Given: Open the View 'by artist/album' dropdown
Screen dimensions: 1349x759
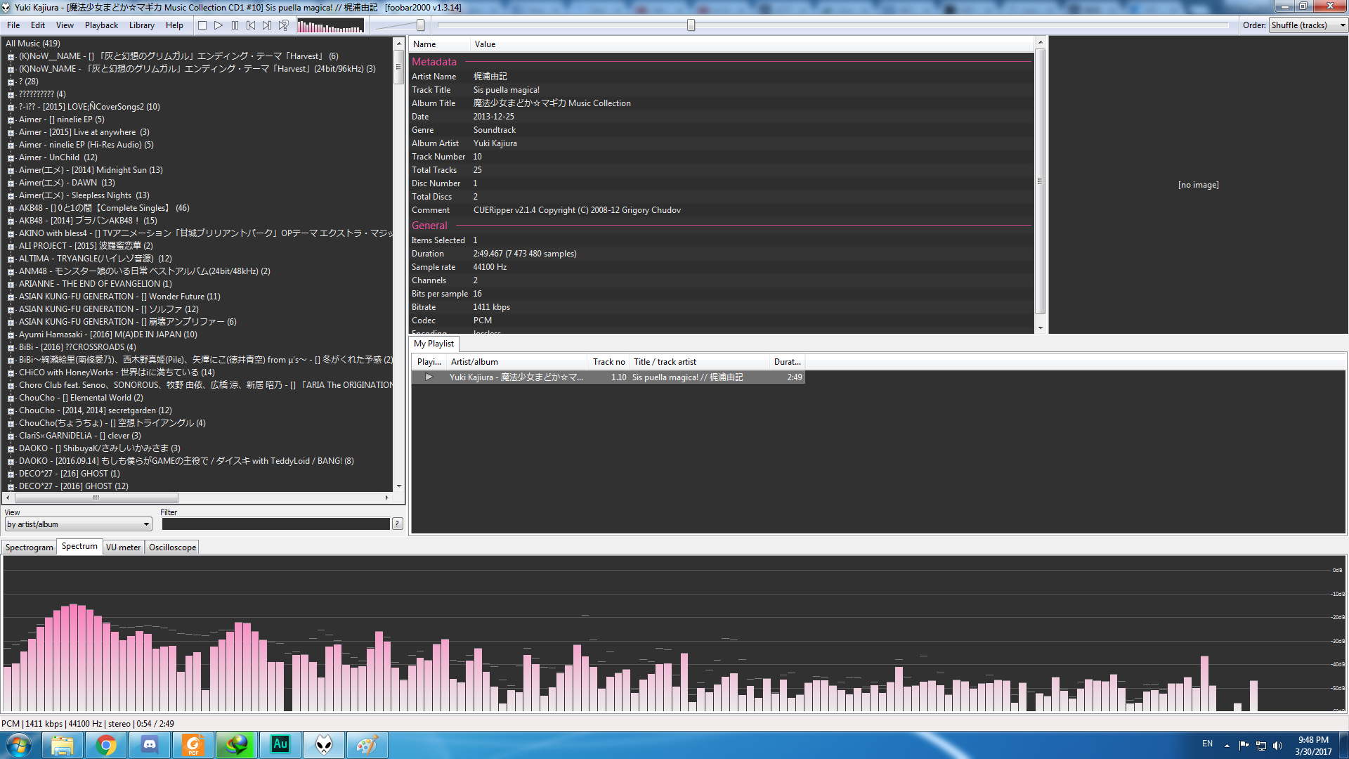Looking at the screenshot, I should pyautogui.click(x=78, y=524).
